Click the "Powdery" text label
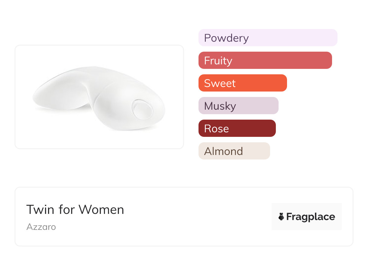This screenshot has width=368, height=261. [226, 38]
